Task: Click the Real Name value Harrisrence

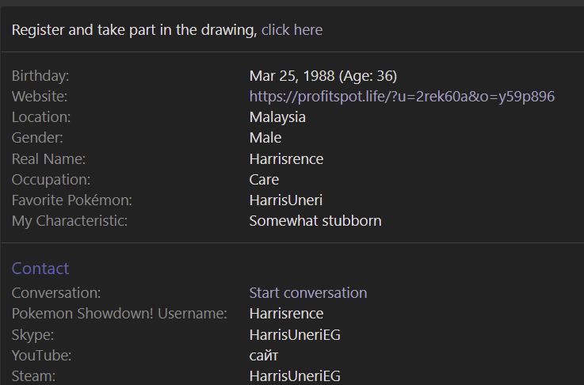Action: coord(286,159)
